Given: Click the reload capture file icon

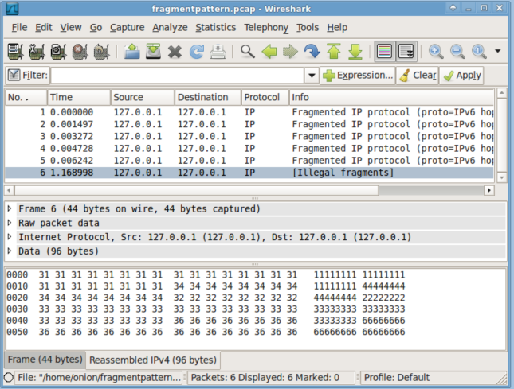Looking at the screenshot, I should click(197, 52).
